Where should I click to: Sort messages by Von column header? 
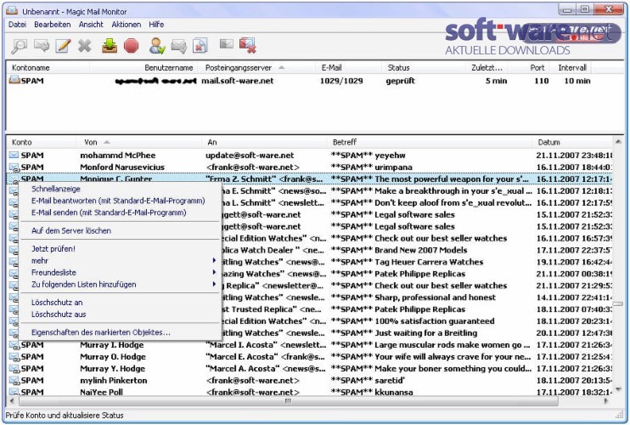click(x=139, y=142)
